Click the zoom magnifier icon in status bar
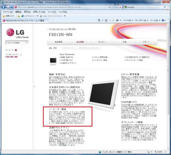171x155 pixels. (x=156, y=152)
